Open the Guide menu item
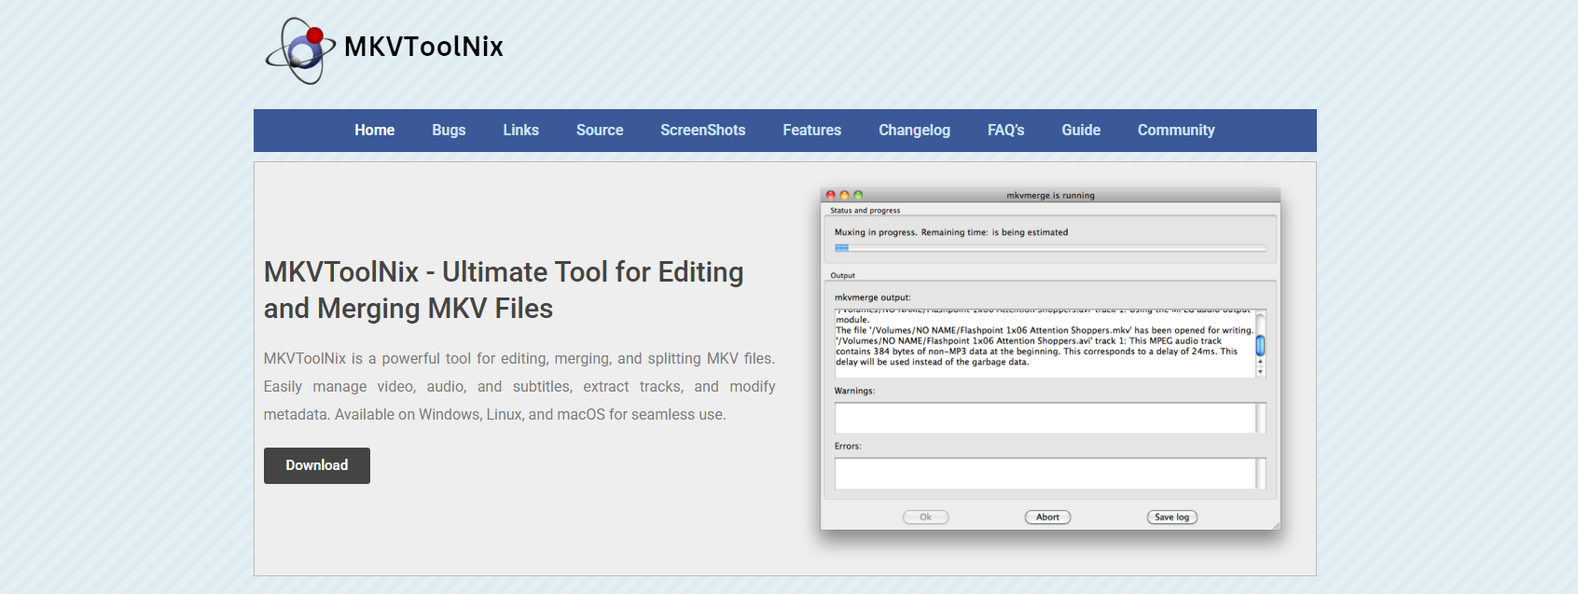The width and height of the screenshot is (1578, 594). [1081, 131]
